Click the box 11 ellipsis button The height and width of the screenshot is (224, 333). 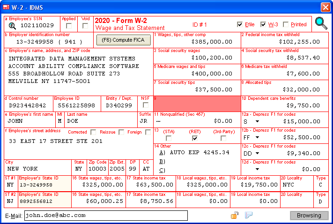(x=158, y=121)
